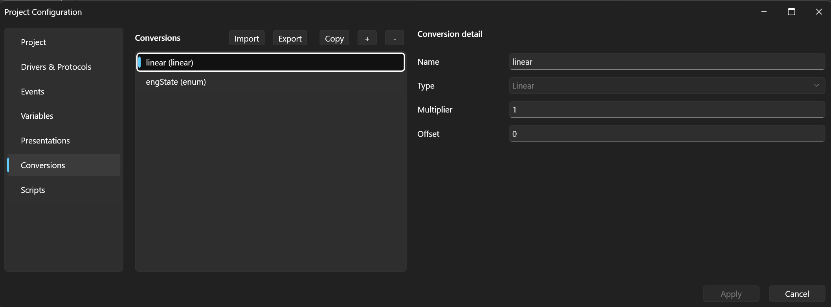The height and width of the screenshot is (307, 831).
Task: Open the Presentations section
Action: tap(64, 140)
